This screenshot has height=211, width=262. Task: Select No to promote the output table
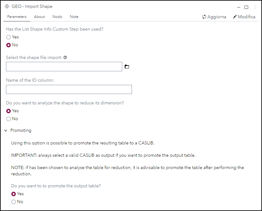pyautogui.click(x=14, y=202)
